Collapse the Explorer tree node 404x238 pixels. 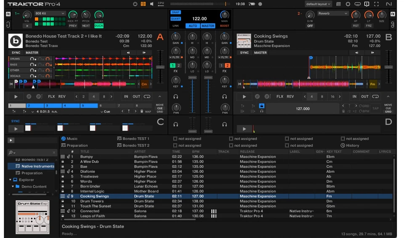point(10,180)
